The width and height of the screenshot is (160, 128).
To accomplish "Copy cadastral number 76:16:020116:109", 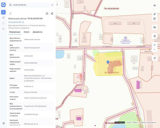I will click(x=23, y=22).
